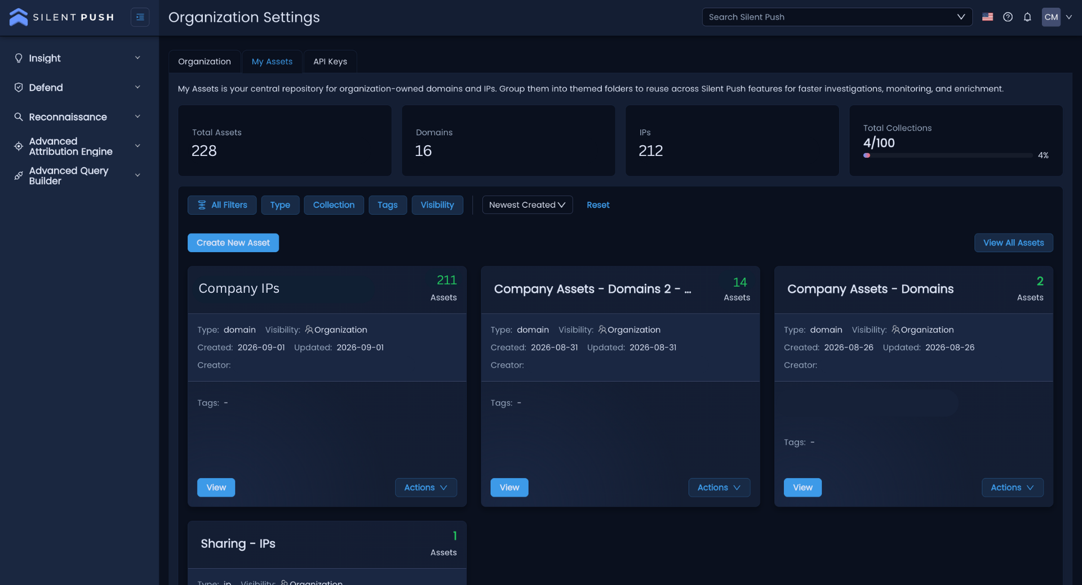Click the visibility icon on Company Assets - Domains 2

602,329
